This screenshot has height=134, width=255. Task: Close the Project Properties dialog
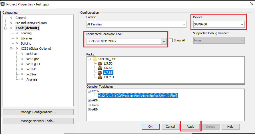pos(252,4)
